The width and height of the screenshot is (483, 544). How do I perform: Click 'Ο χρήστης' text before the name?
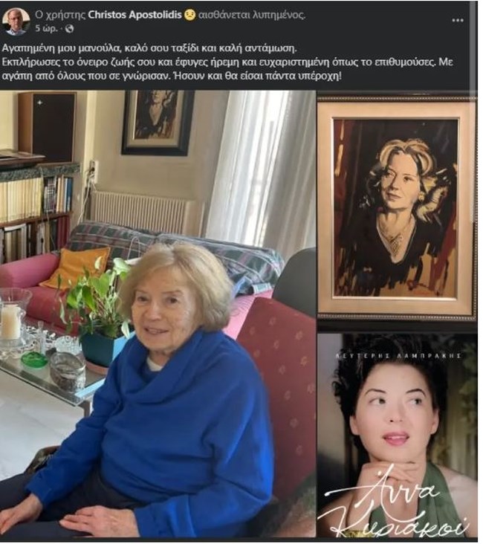click(60, 15)
